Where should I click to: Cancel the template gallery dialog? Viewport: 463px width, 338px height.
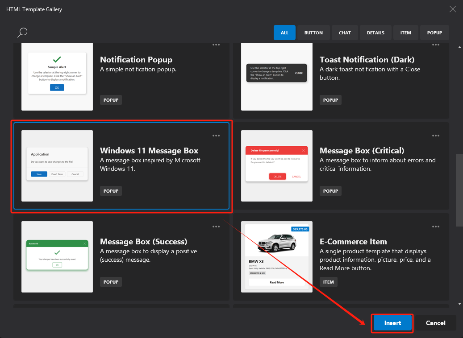click(x=435, y=323)
